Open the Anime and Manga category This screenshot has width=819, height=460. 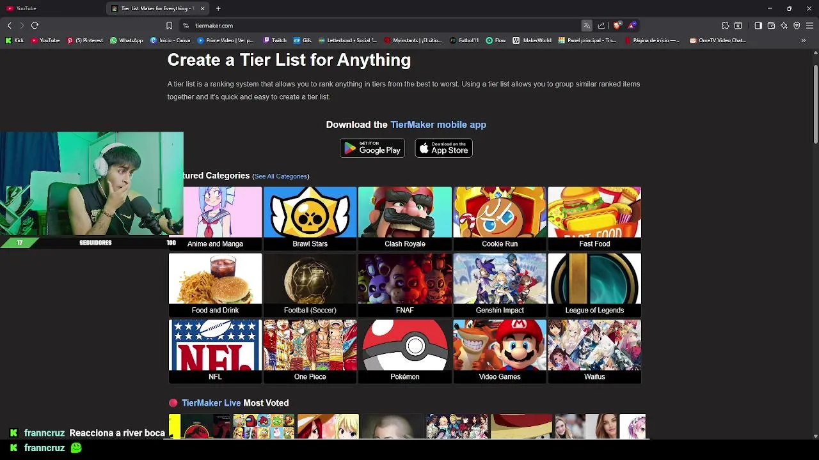pyautogui.click(x=215, y=218)
